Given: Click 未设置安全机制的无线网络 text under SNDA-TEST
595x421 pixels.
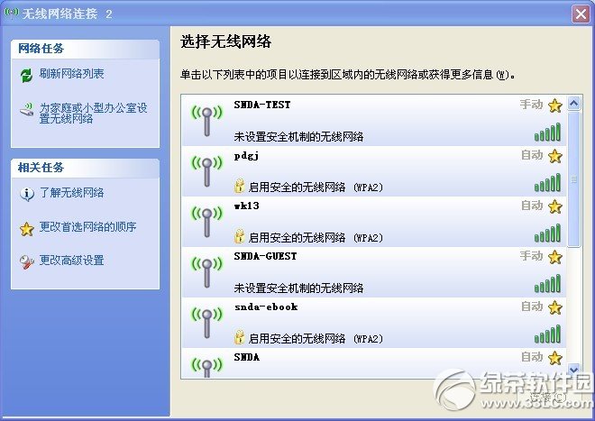Looking at the screenshot, I should (x=298, y=137).
